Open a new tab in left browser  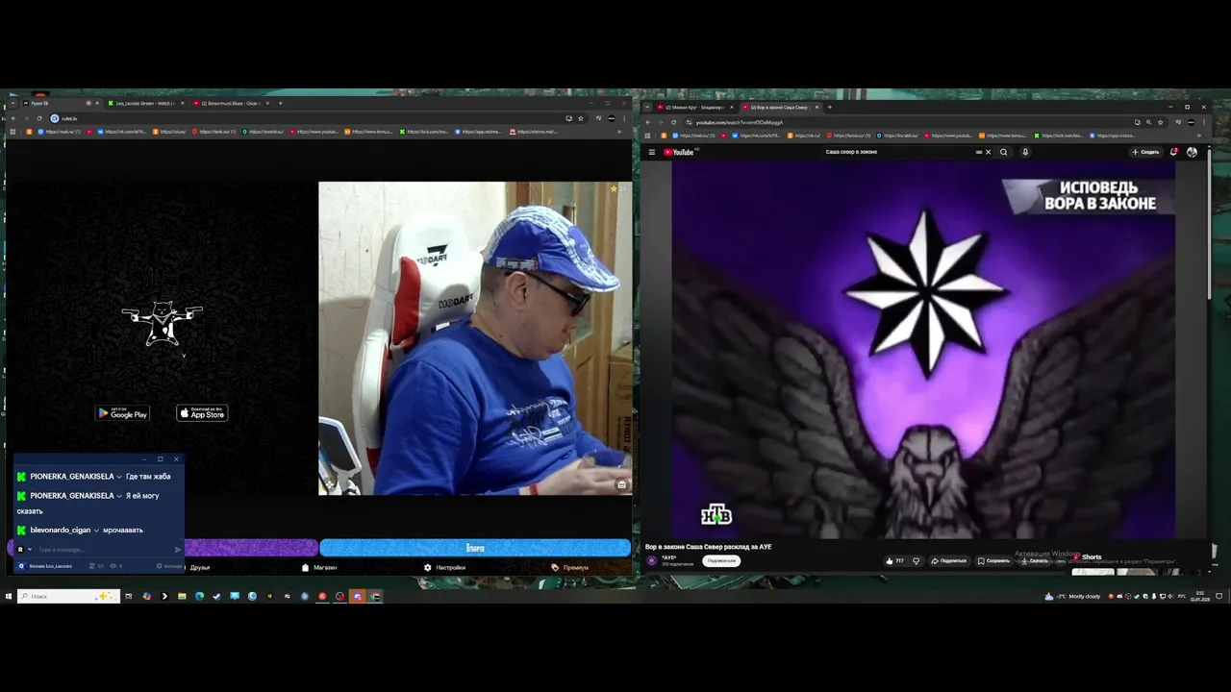click(280, 103)
